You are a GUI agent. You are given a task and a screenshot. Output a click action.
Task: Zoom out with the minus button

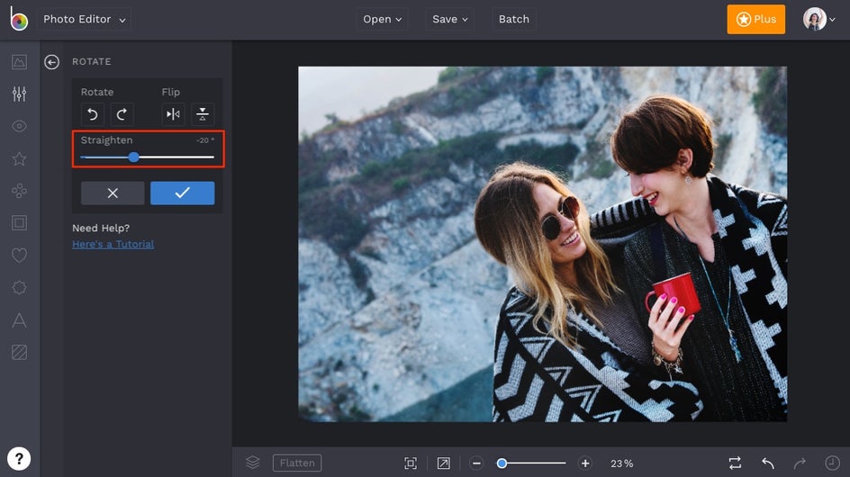point(476,463)
